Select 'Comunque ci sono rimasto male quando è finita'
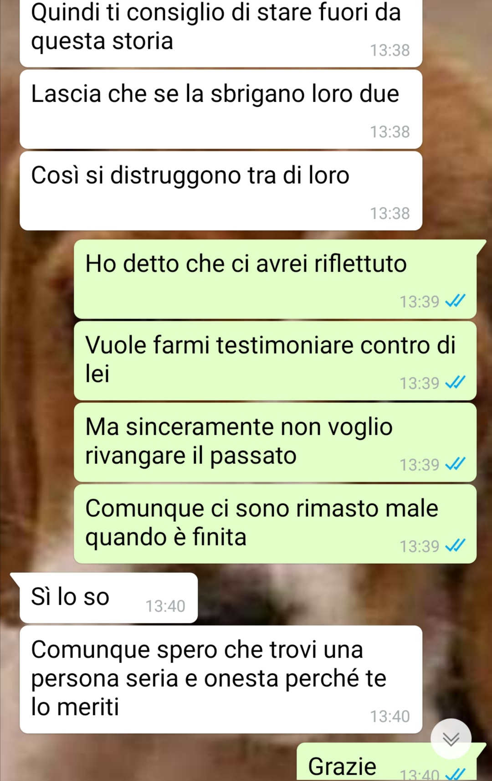 pyautogui.click(x=275, y=524)
